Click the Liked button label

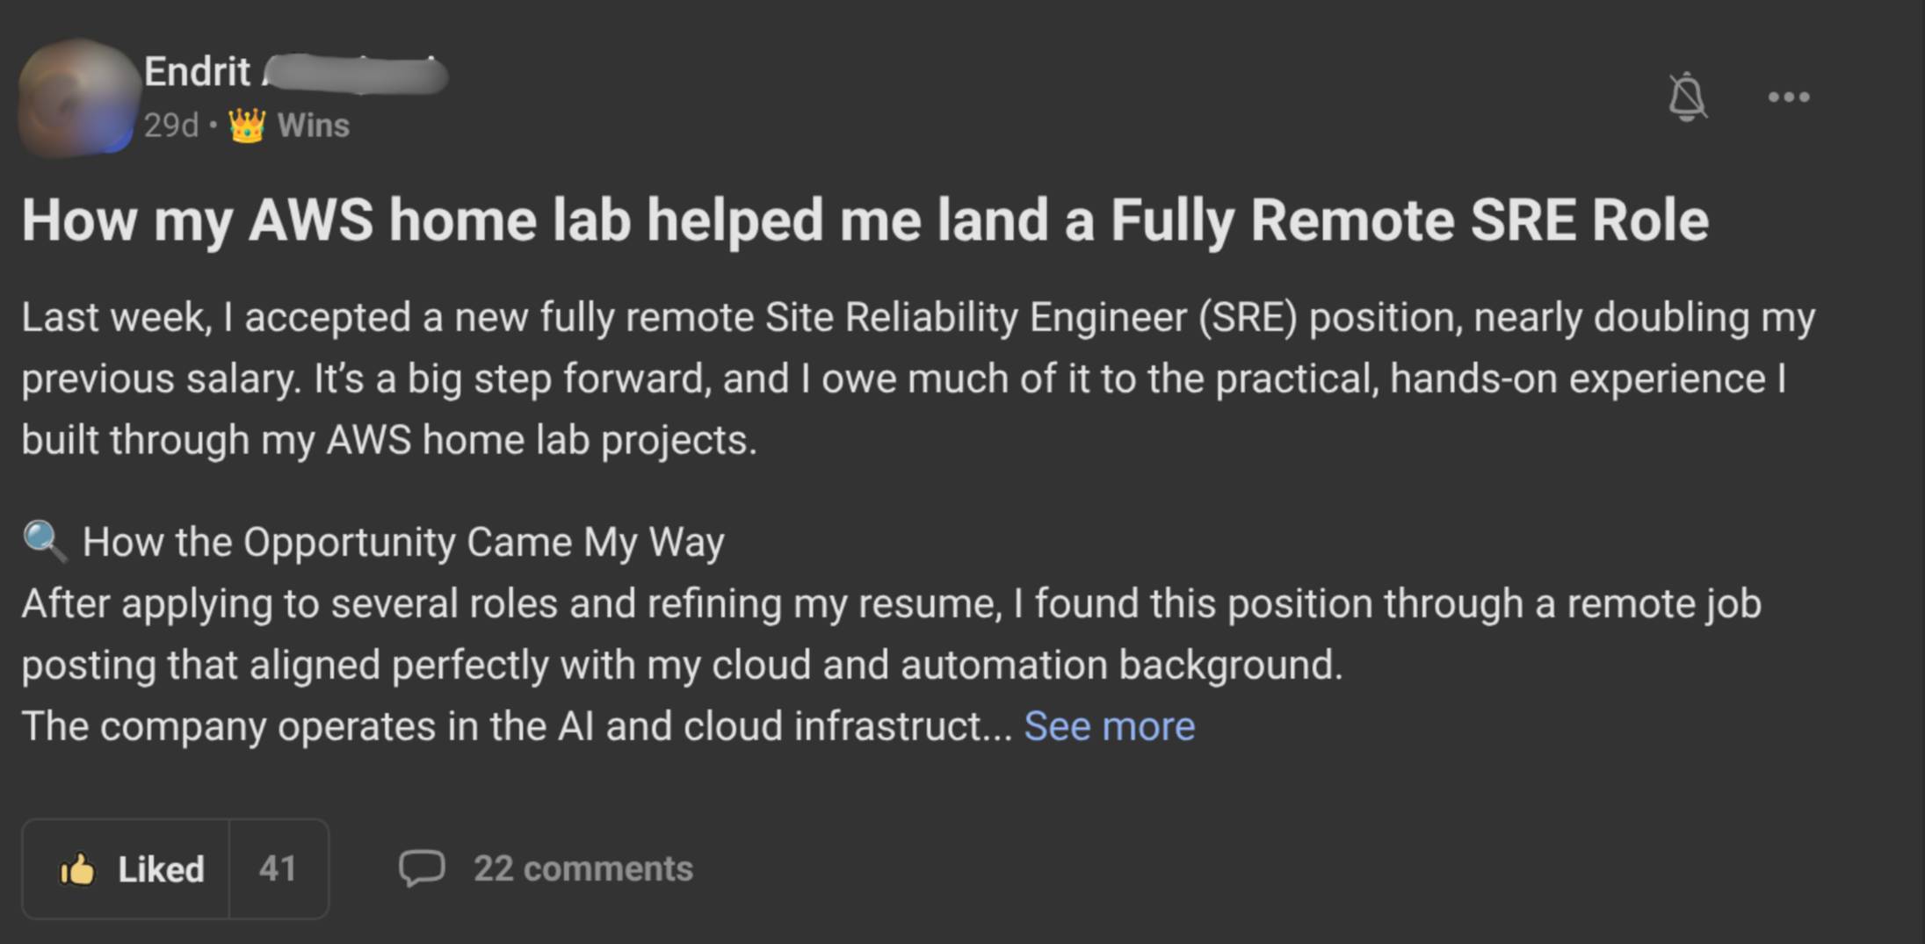point(161,869)
